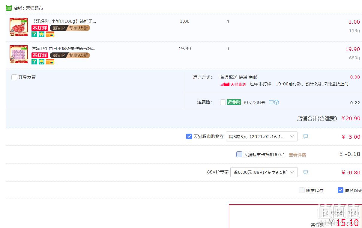Click the 查看详情 link
The width and height of the screenshot is (362, 228).
coord(298,155)
